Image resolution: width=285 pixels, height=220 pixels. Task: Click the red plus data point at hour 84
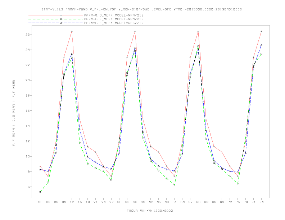261,32
